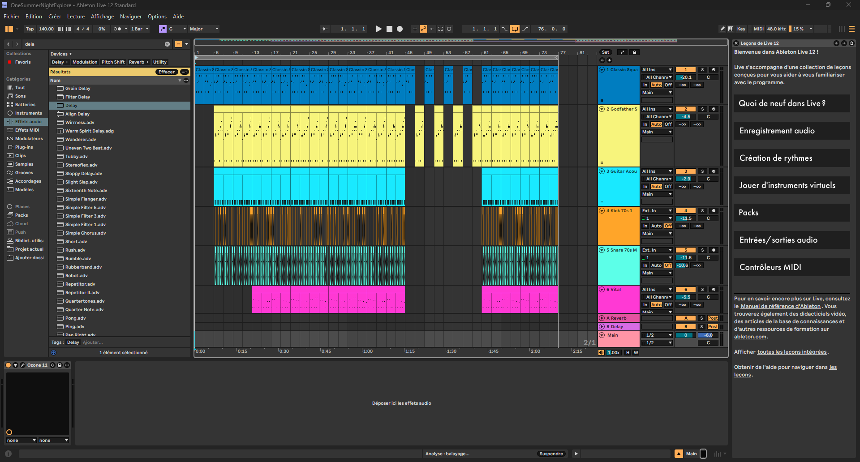This screenshot has height=462, width=860.
Task: Click Set locator button
Action: 606,52
